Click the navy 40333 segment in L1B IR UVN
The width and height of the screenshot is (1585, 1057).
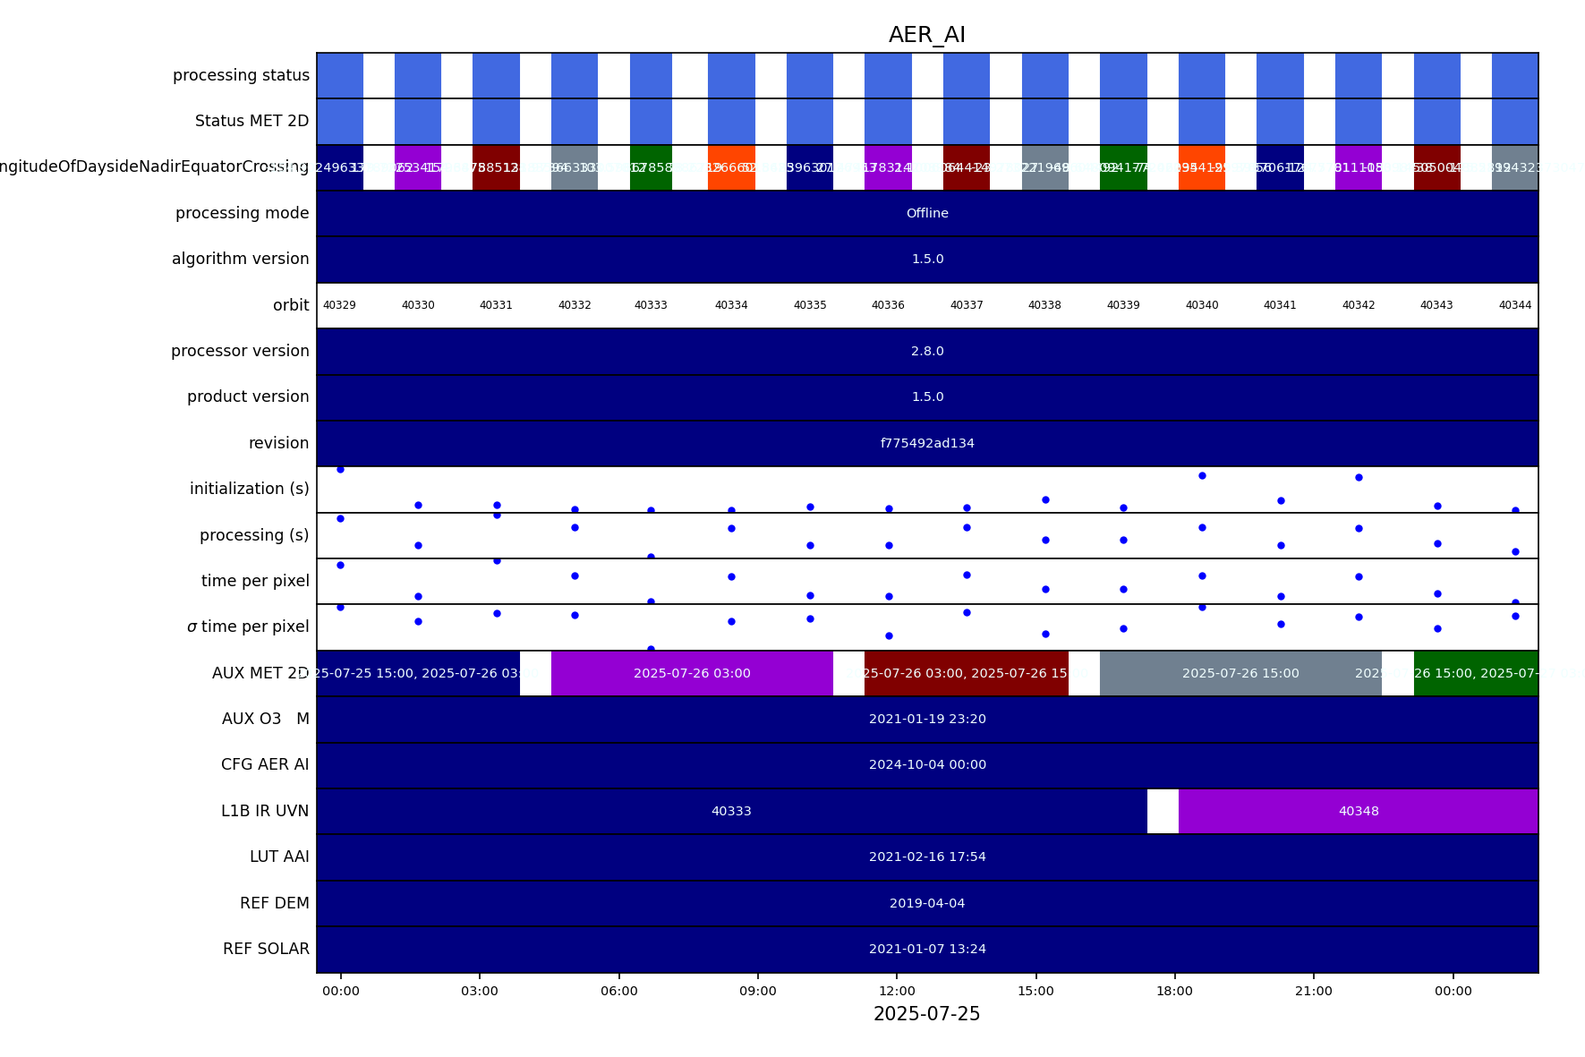coord(730,811)
